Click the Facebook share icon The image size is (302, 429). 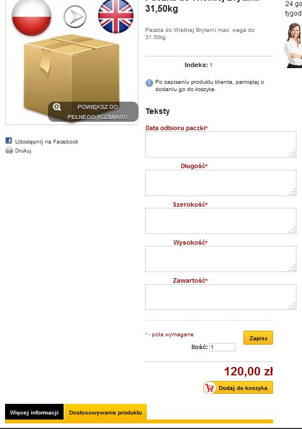click(9, 141)
